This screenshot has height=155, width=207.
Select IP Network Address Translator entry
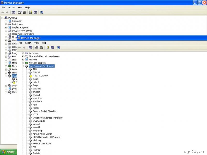pyautogui.click(x=48, y=118)
